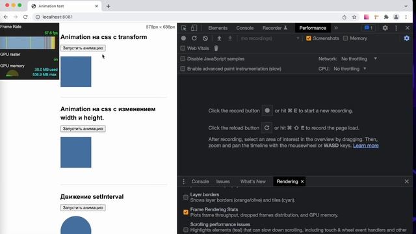Open the extensions puzzle icon

(386, 17)
